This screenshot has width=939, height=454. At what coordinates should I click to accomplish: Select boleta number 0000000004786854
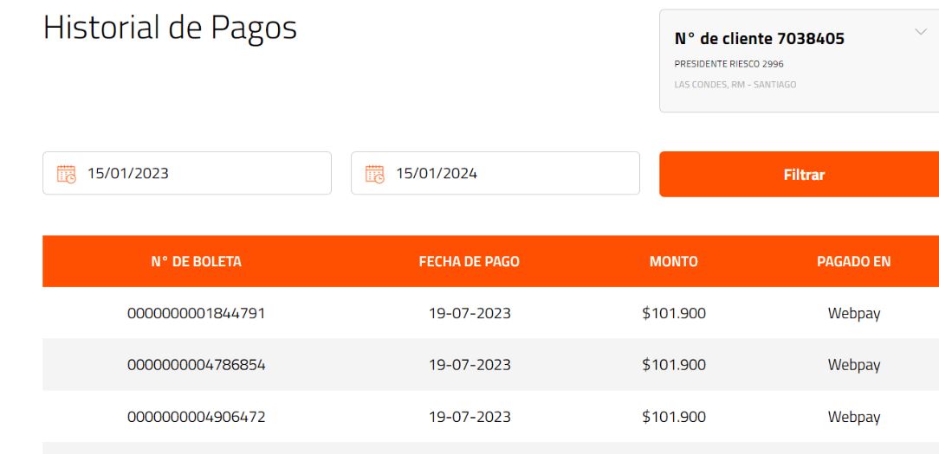tap(197, 365)
